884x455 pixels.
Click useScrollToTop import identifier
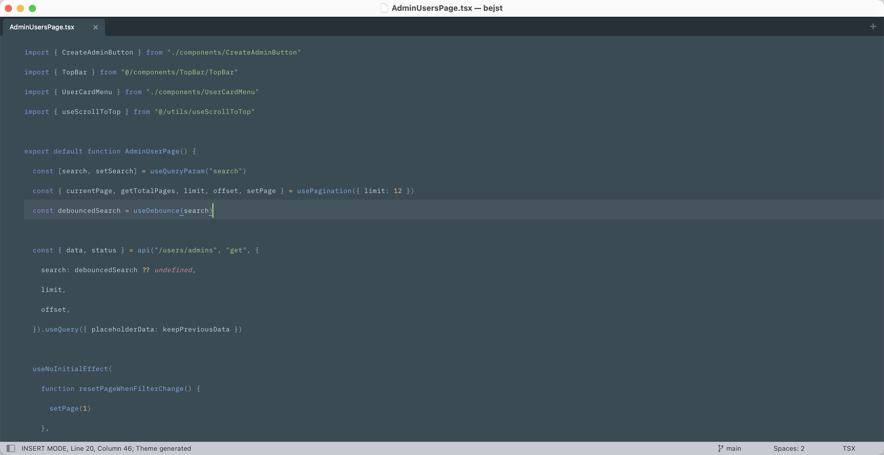[91, 112]
